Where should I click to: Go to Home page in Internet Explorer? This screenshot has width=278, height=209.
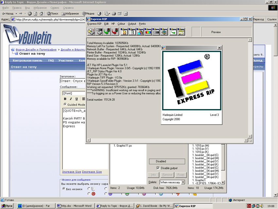point(41,13)
